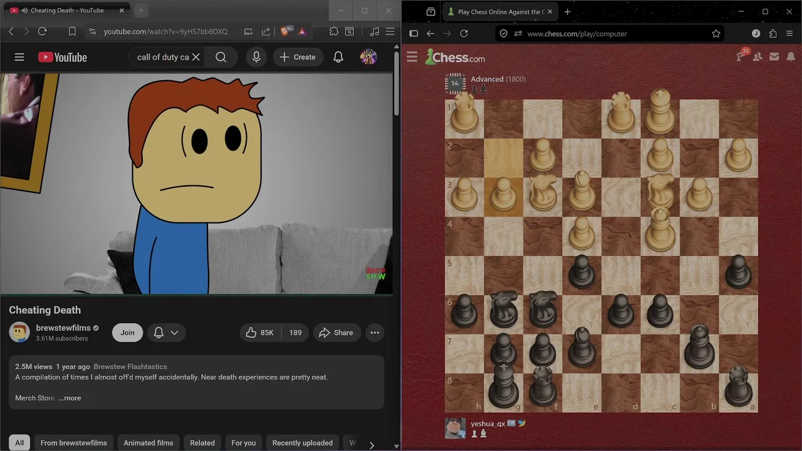Select the All filter chip
The height and width of the screenshot is (451, 802).
(19, 443)
